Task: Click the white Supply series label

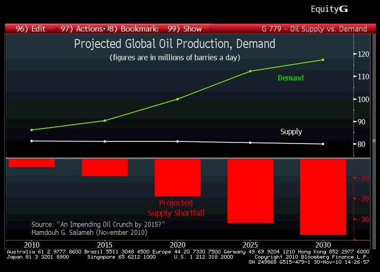Action: pos(291,132)
